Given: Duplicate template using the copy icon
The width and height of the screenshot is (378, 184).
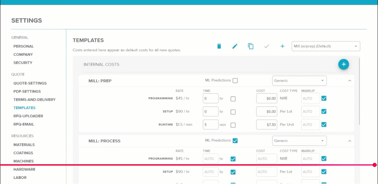Looking at the screenshot, I should [251, 46].
